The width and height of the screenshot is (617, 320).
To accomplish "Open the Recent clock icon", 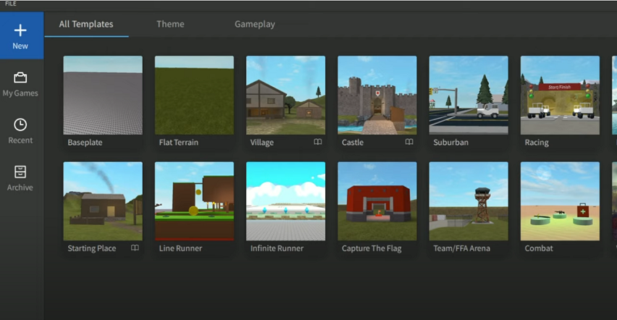I will (x=20, y=125).
